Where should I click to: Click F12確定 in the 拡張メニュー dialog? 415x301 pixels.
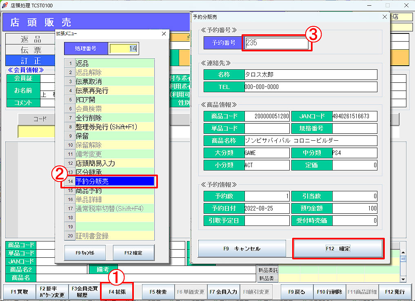pos(133,253)
